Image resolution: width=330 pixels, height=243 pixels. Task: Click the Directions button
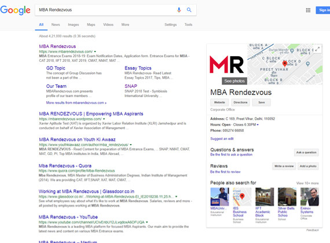point(240,102)
